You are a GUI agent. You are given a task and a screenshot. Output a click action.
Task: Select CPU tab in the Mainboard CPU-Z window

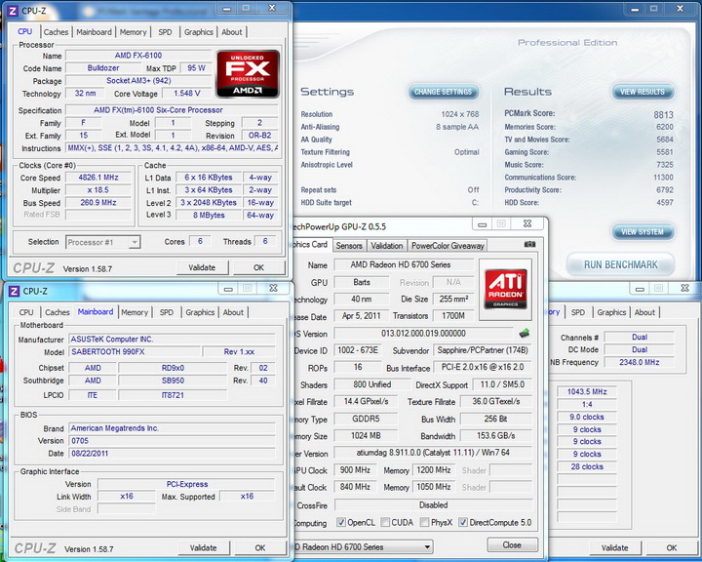coord(26,312)
